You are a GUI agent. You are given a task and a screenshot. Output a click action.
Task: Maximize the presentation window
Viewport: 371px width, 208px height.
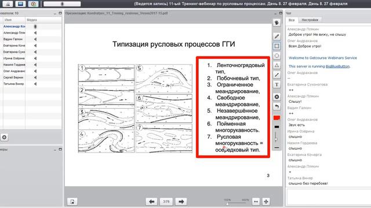281,13
